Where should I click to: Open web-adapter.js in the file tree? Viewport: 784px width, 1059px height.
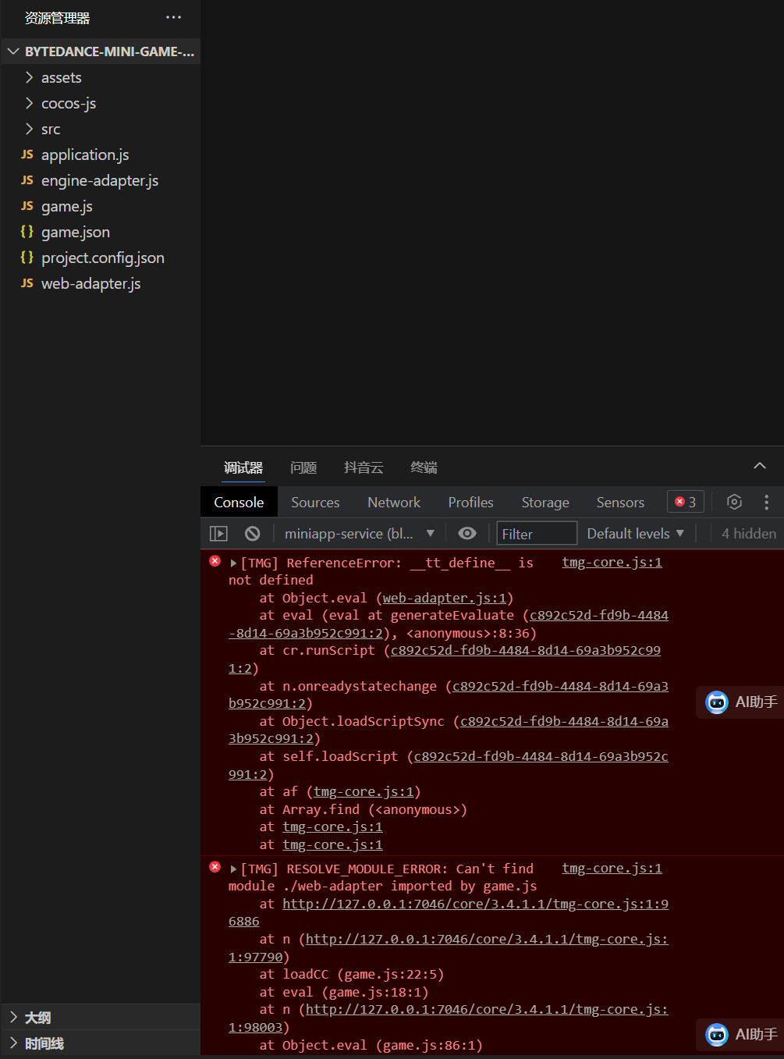click(91, 283)
